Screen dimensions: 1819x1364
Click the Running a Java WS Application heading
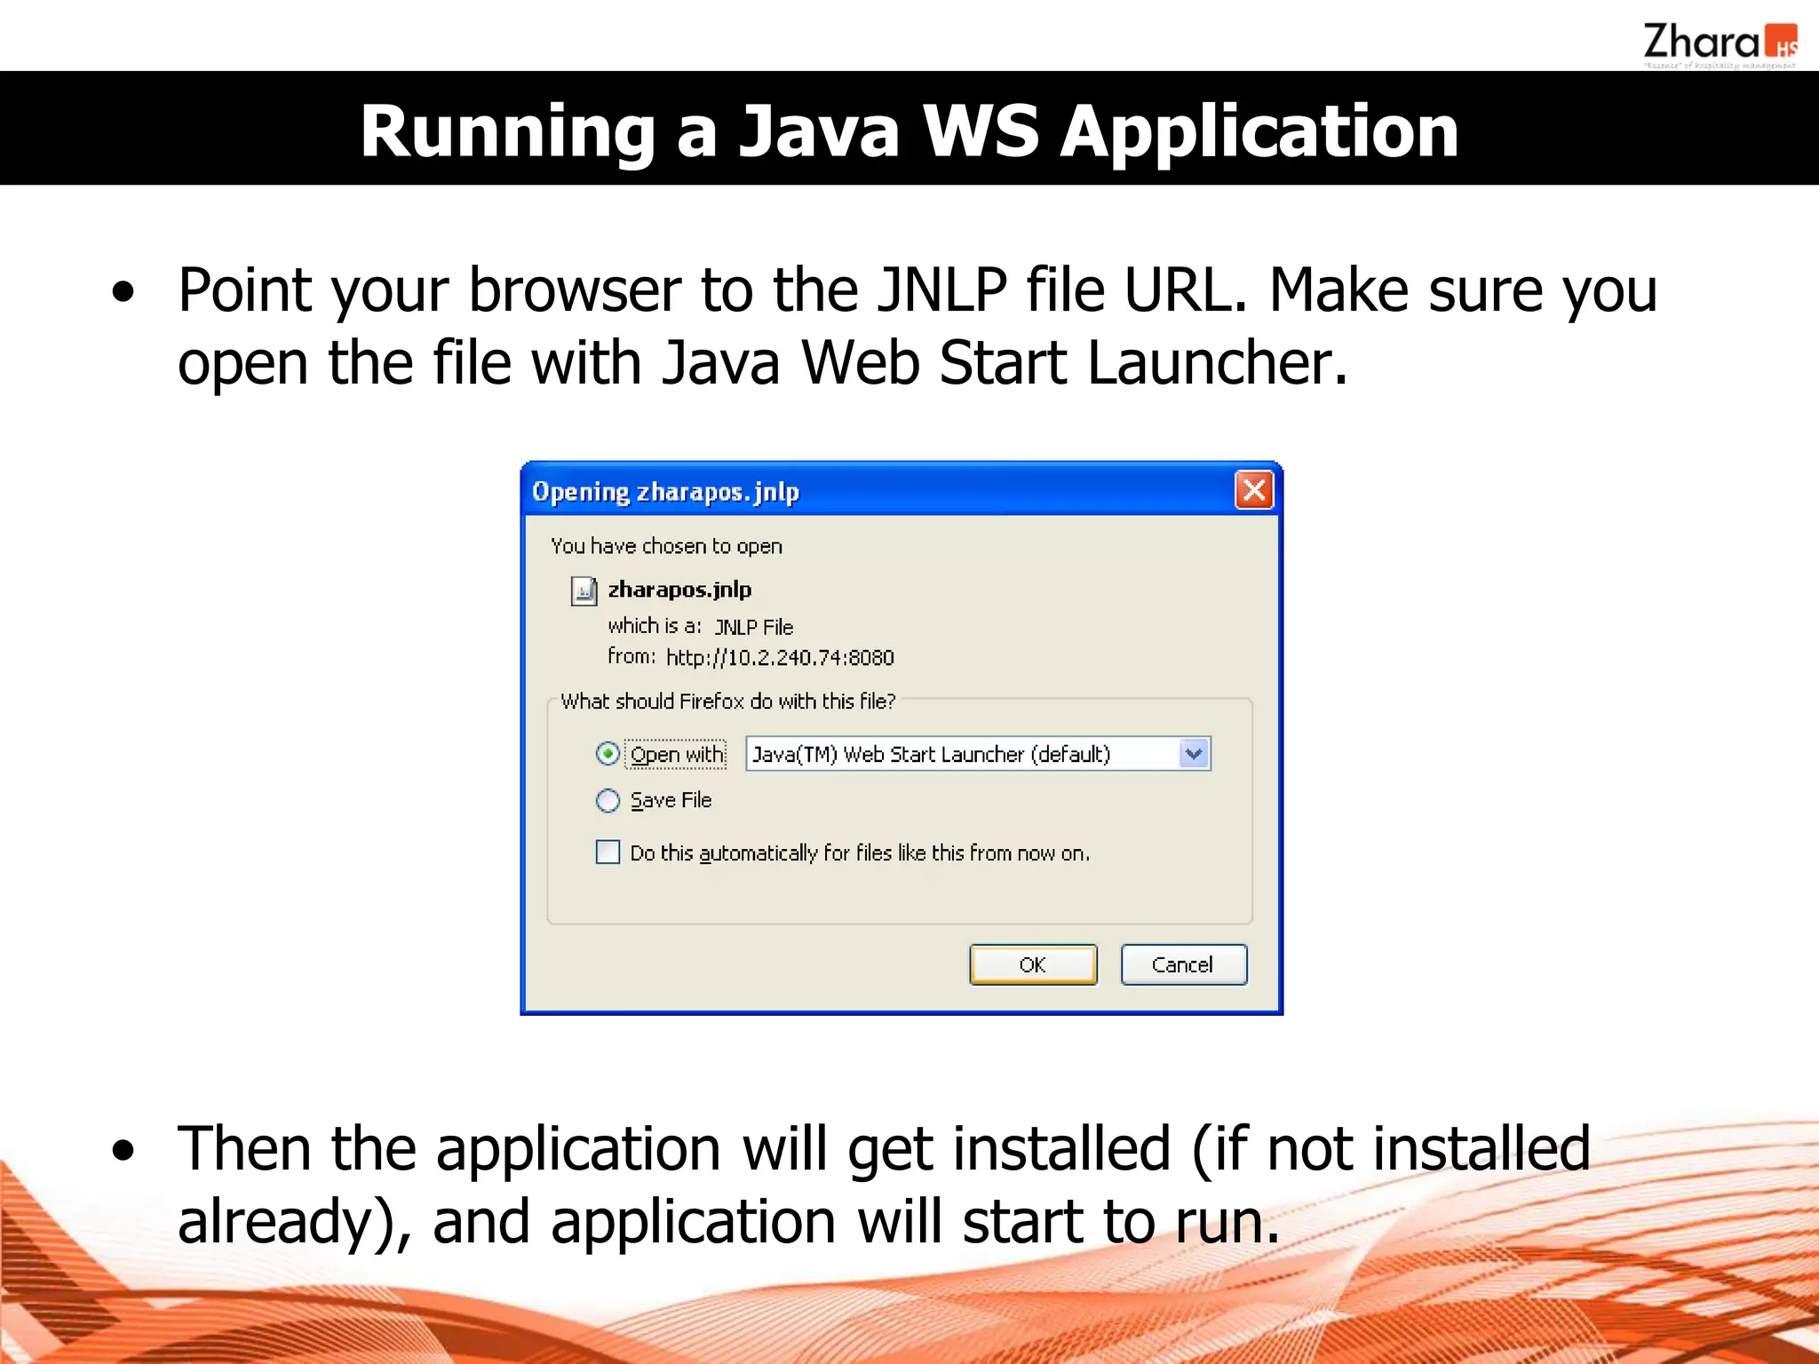(x=909, y=131)
